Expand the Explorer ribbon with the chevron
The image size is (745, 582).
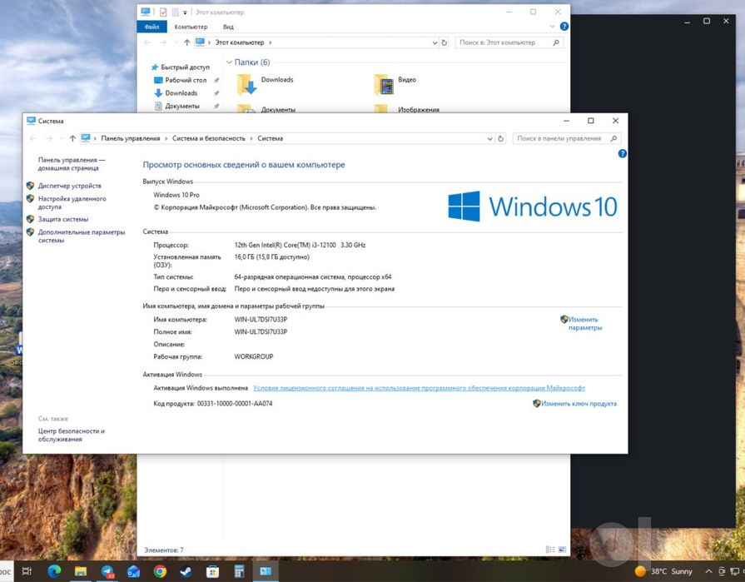[552, 27]
